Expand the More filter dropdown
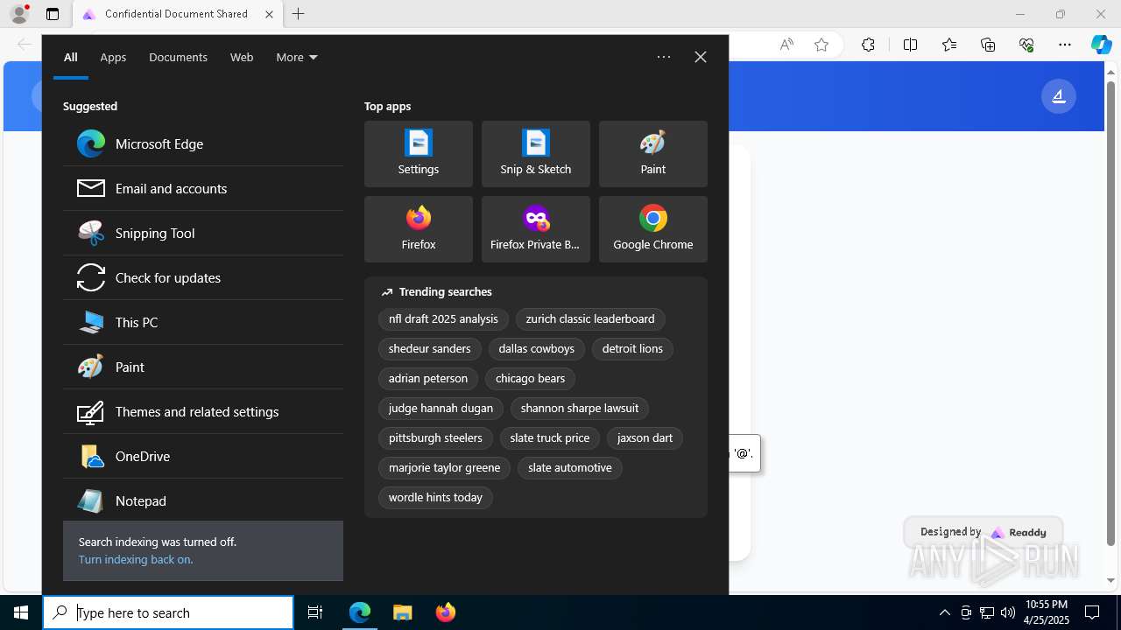The height and width of the screenshot is (630, 1121). (297, 57)
